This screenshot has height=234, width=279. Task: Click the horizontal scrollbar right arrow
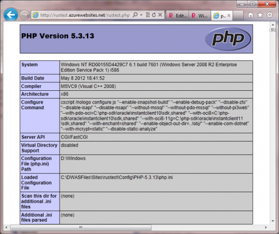(x=266, y=227)
